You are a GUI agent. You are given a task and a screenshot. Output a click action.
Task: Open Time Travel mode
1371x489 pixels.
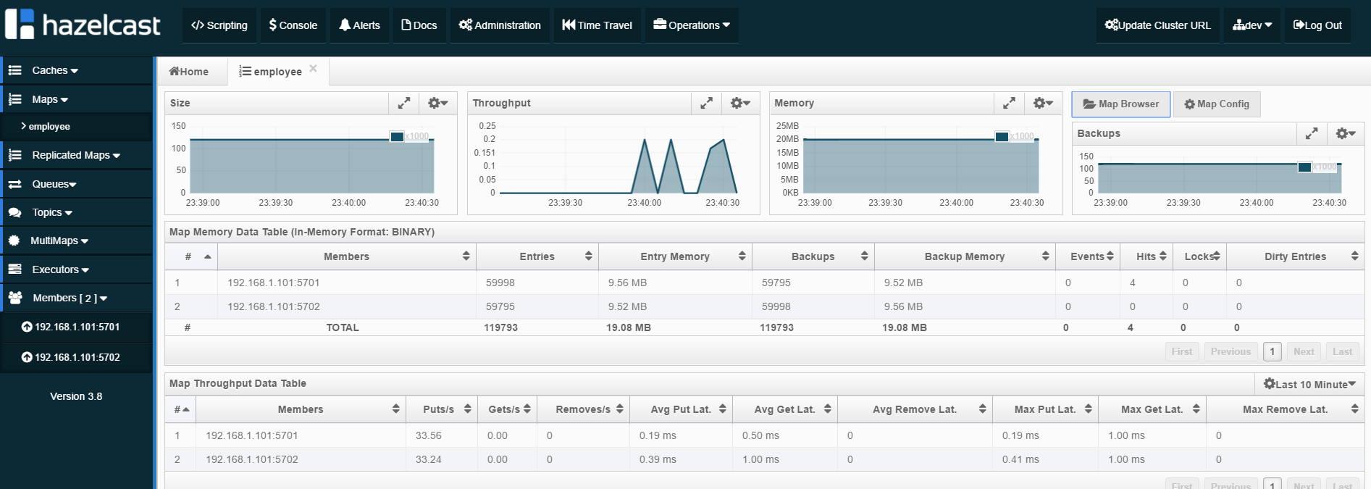click(597, 25)
